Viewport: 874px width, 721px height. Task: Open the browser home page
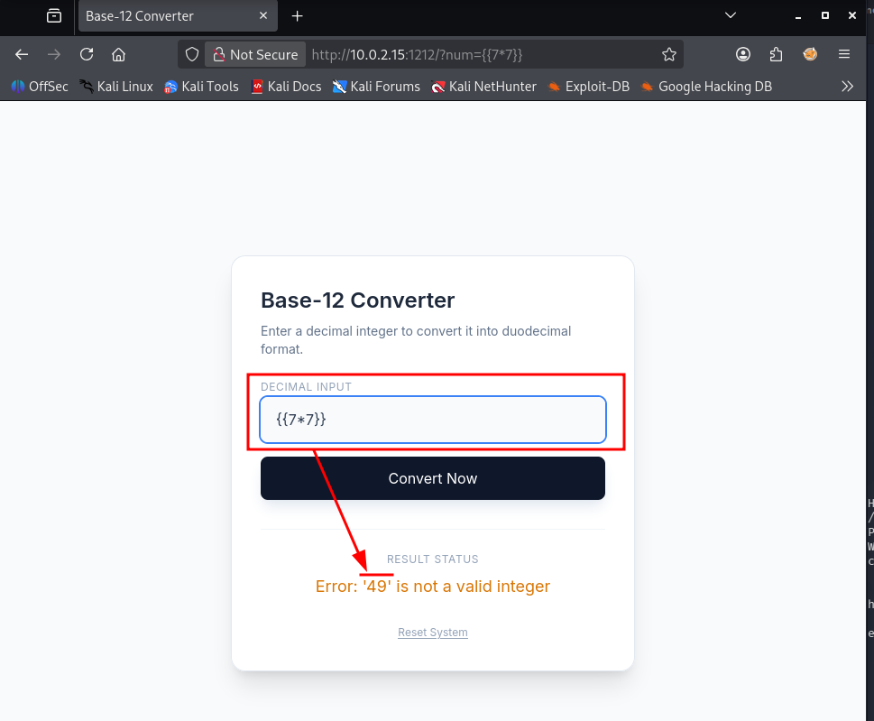118,55
